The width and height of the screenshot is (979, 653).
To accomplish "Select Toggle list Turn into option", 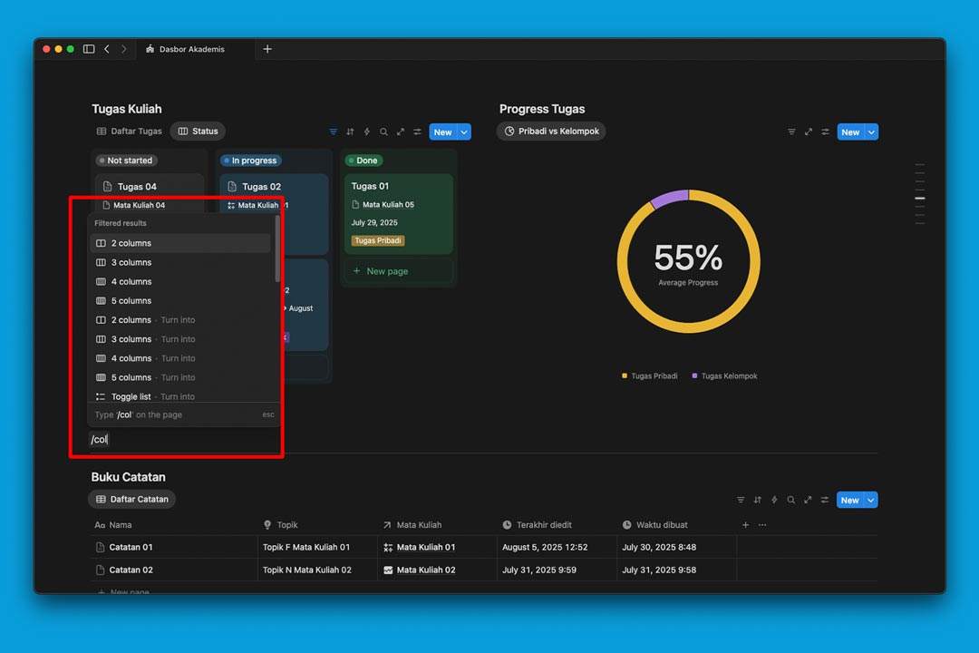I will coord(180,396).
